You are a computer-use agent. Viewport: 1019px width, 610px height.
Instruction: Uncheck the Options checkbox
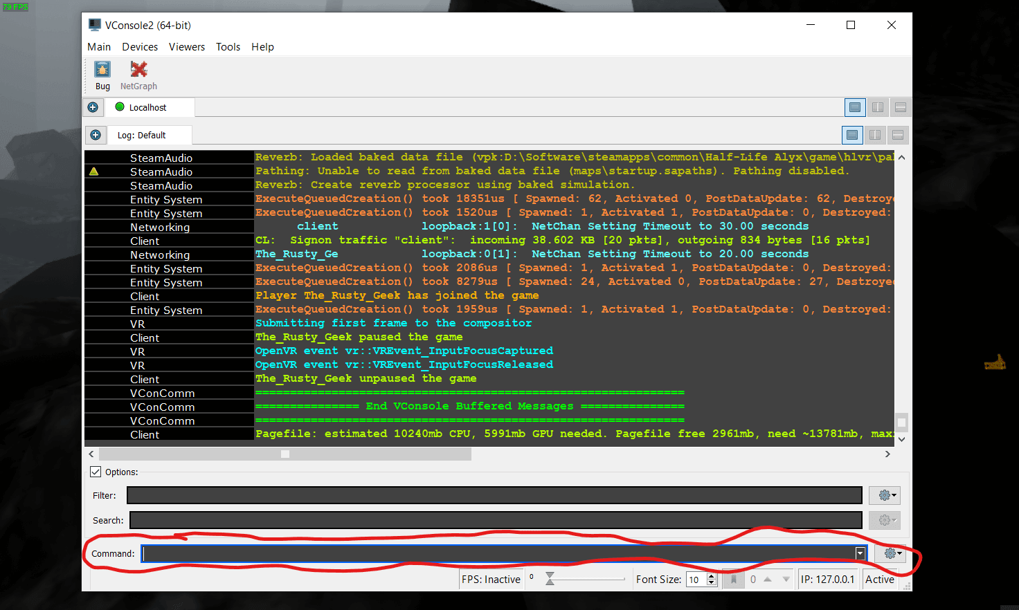(96, 472)
